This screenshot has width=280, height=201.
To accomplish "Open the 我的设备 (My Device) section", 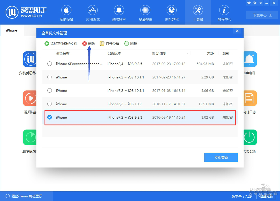I will click(x=66, y=13).
